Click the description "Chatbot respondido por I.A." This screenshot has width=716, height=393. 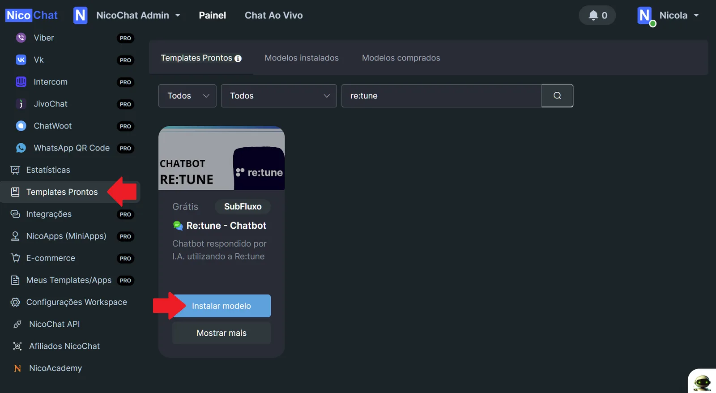(219, 250)
